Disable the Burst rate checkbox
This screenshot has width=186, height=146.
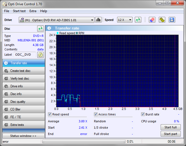pyautogui.click(x=143, y=114)
